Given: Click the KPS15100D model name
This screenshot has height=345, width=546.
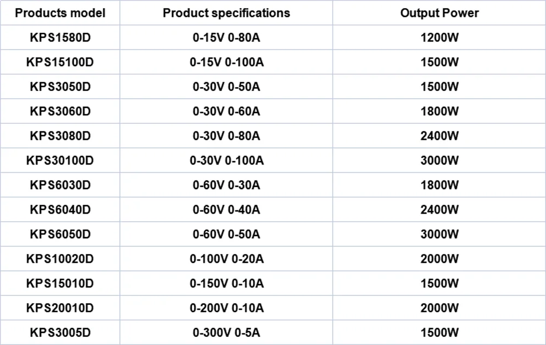Looking at the screenshot, I should click(60, 63).
